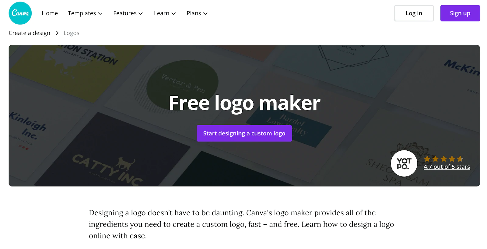This screenshot has height=249, width=487.
Task: Click Start designing a custom logo
Action: pos(244,133)
